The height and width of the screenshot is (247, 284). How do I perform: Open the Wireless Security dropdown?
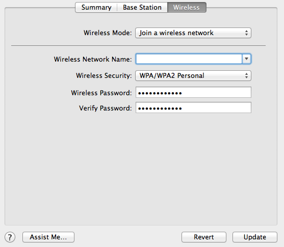tap(193, 75)
